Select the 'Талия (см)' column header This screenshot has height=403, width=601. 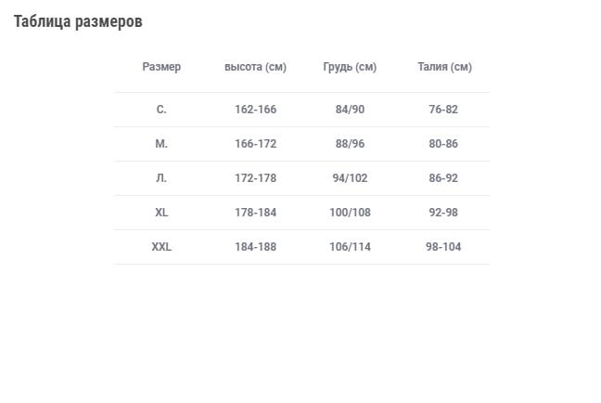pos(444,67)
